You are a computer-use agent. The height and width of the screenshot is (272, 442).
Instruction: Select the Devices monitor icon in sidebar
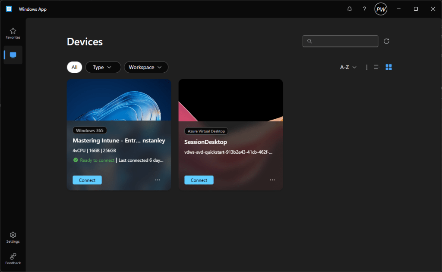pyautogui.click(x=13, y=55)
